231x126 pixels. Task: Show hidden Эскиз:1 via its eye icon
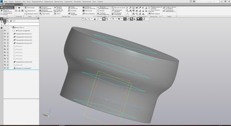tap(5, 46)
